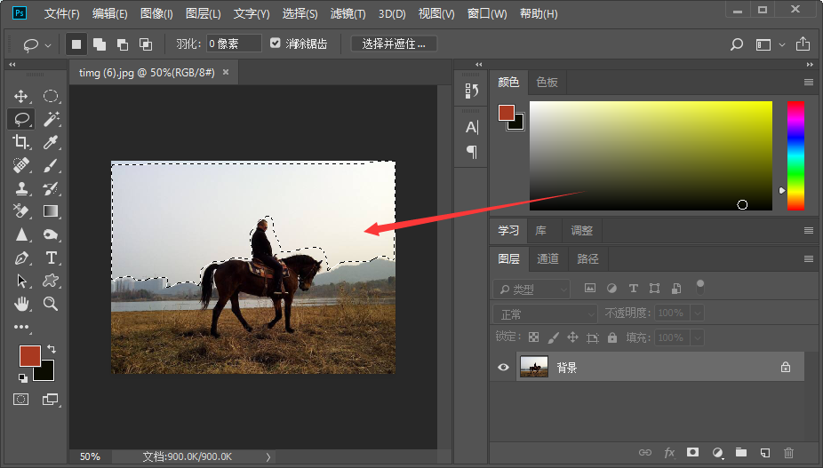Delete layer with trash icon
This screenshot has width=823, height=468.
point(788,452)
